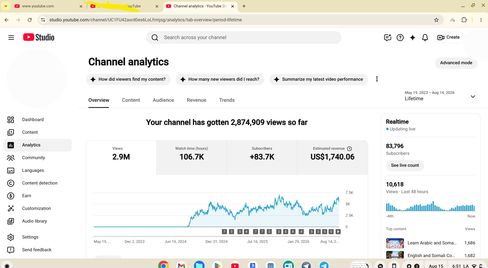The width and height of the screenshot is (488, 268).
Task: Click the Create button
Action: (449, 37)
